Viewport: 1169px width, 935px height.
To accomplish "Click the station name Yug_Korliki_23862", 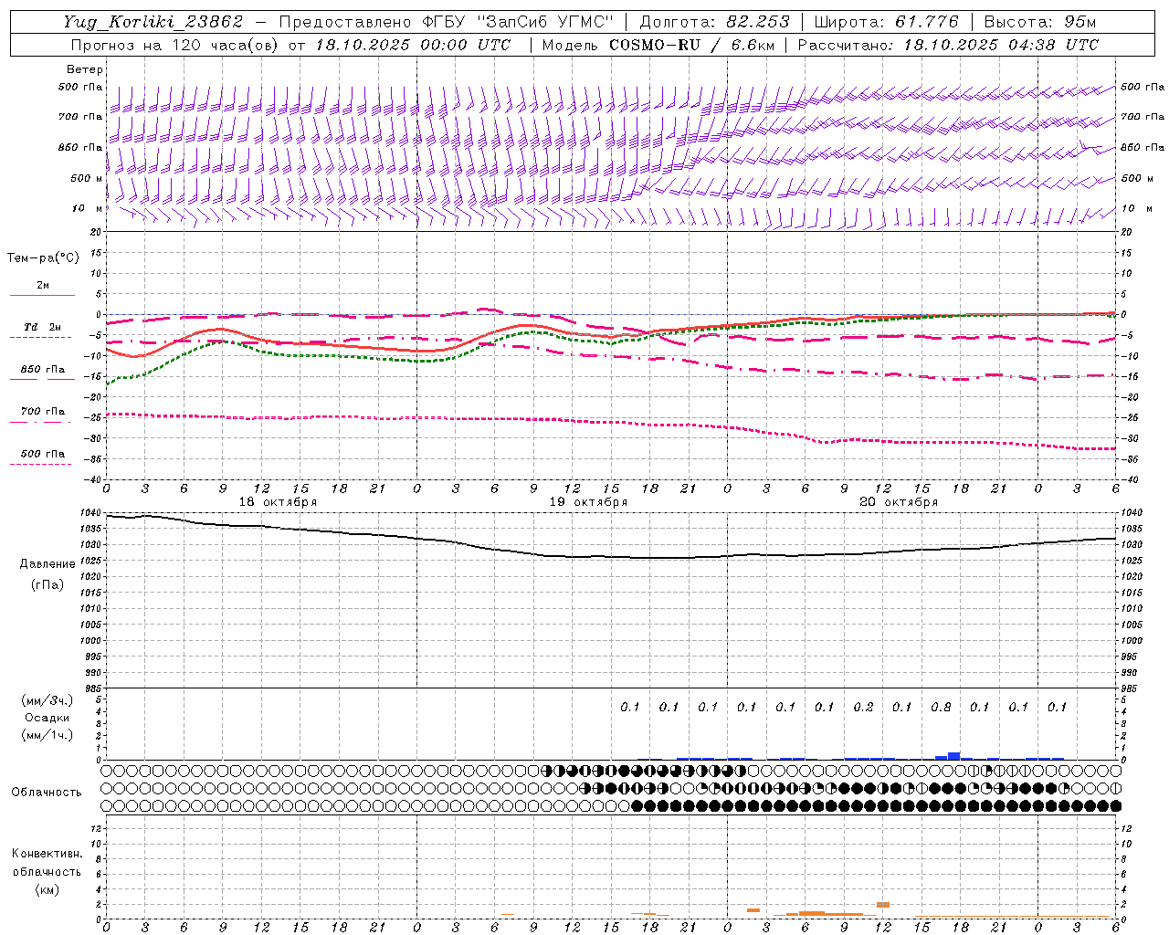I will (x=153, y=22).
